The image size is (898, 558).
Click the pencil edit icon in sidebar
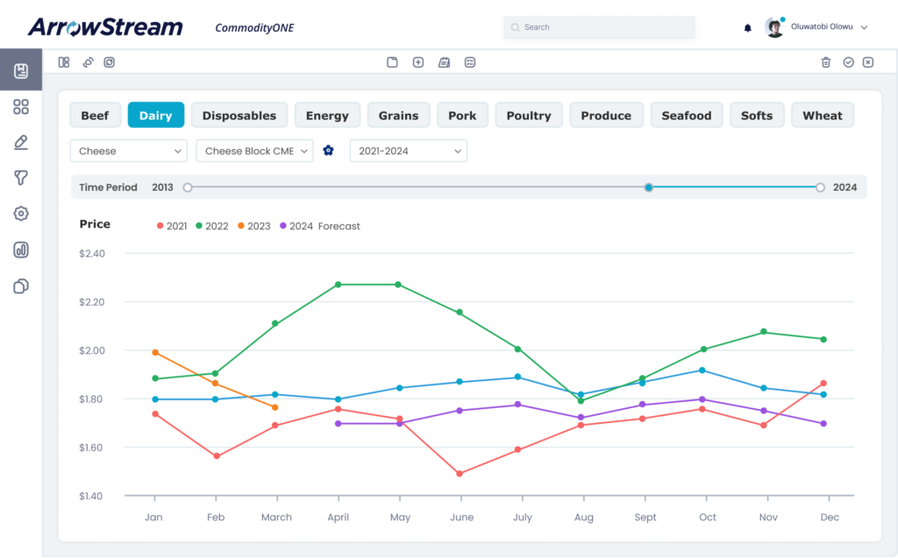click(21, 143)
